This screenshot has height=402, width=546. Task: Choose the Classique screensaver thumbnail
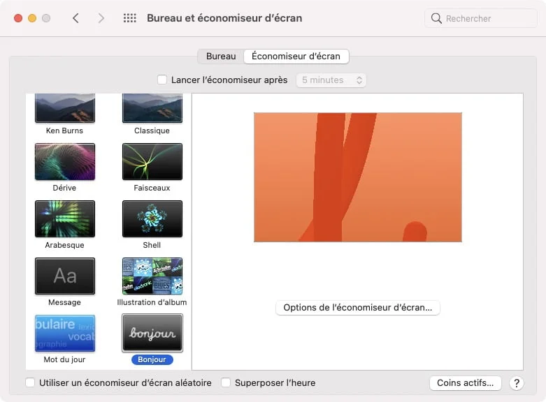(152, 107)
